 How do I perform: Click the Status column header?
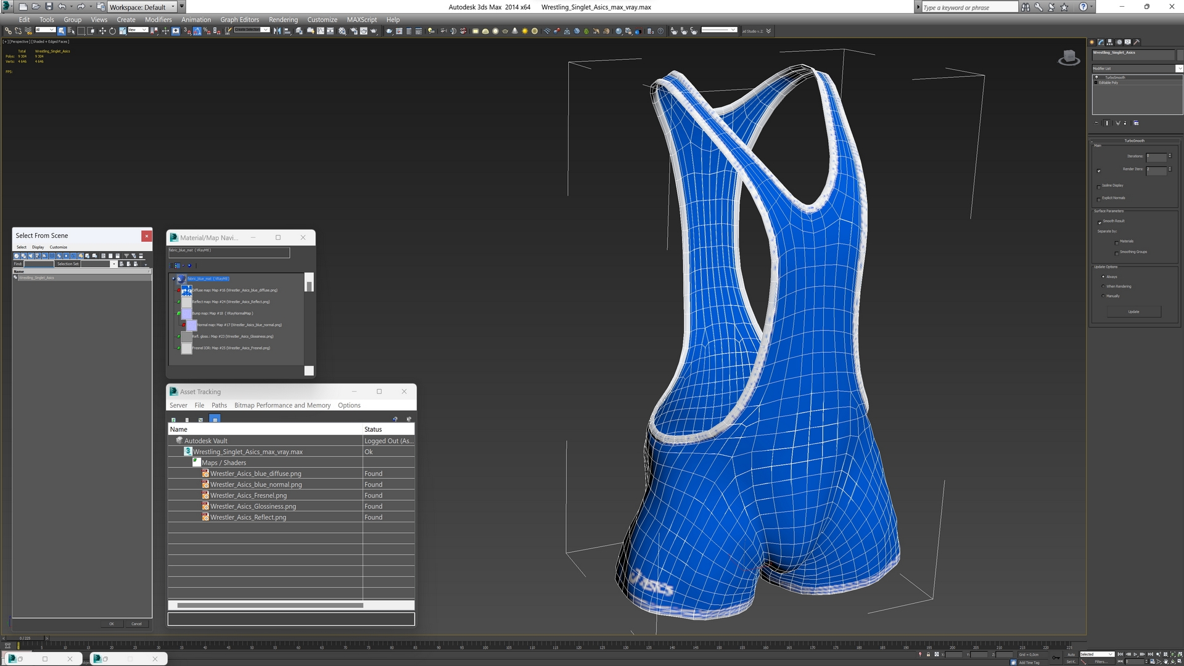[388, 429]
